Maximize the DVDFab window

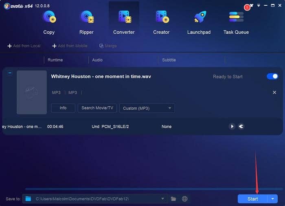(x=273, y=5)
